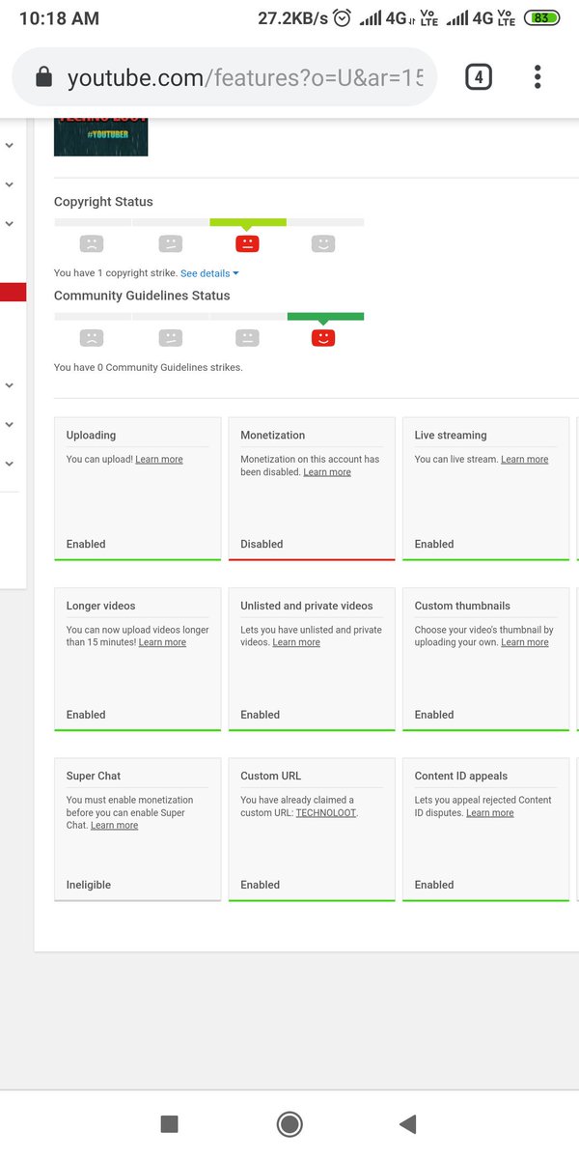
Task: Click Learn more in the Custom thumbnails card
Action: 524,642
